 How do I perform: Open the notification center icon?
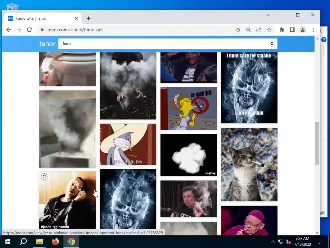(319, 242)
